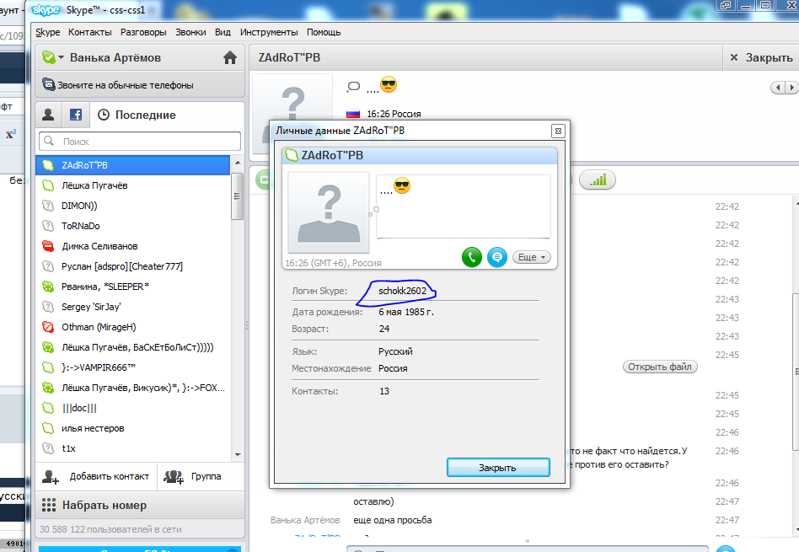
Task: Open the status dropdown next to Ванька Артёмов
Action: pyautogui.click(x=62, y=57)
